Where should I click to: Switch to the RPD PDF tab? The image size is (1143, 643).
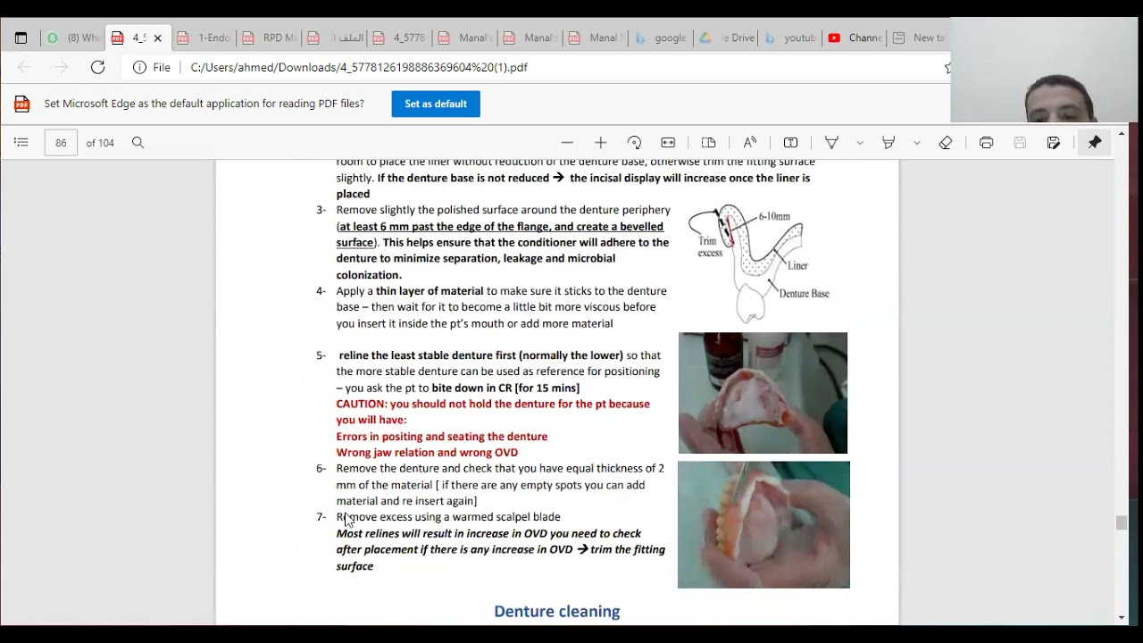click(268, 38)
